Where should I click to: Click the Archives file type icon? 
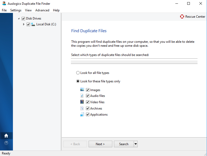82,108
